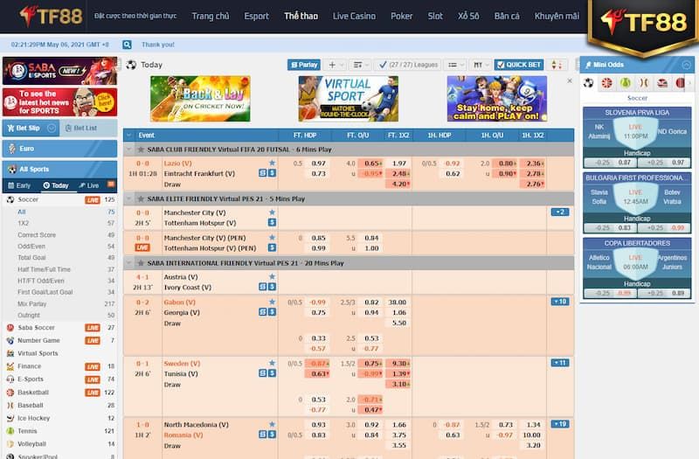Select the motorsport helmet icon in Mini Odds

click(662, 83)
